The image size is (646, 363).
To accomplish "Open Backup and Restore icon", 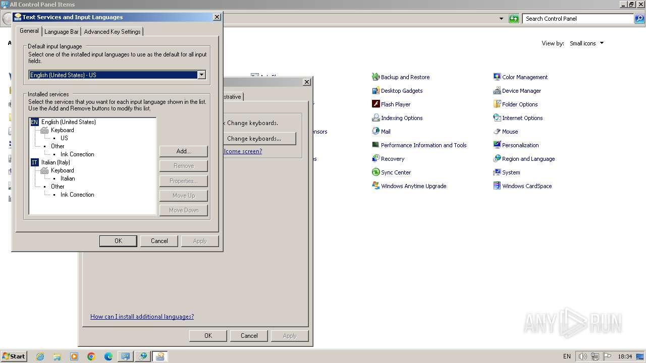I will coord(375,77).
